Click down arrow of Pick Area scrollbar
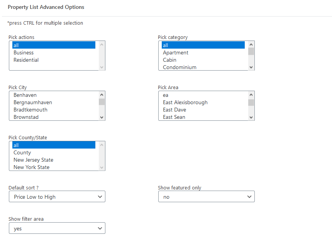Image resolution: width=332 pixels, height=240 pixels. click(x=251, y=117)
